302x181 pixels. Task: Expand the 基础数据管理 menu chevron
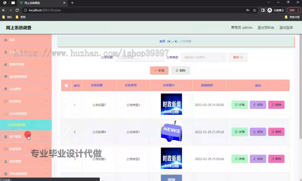pyautogui.click(x=46, y=76)
